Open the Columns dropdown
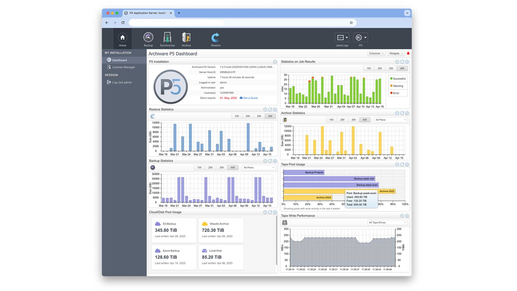Viewport: 517px width, 291px height. pyautogui.click(x=376, y=53)
